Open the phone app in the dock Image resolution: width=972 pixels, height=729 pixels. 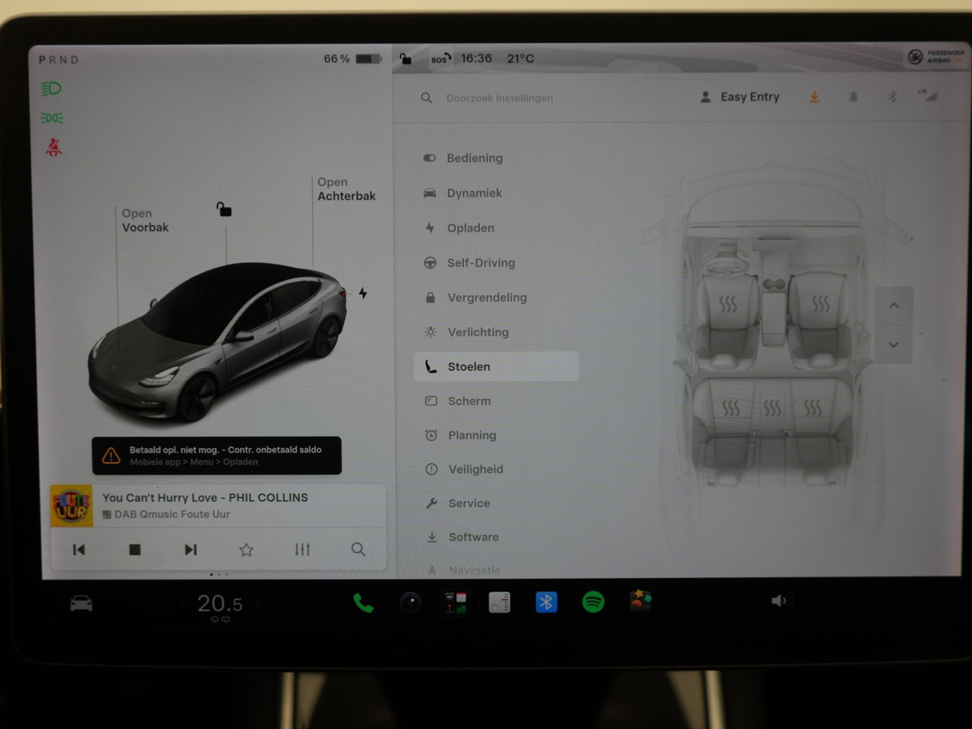coord(363,602)
